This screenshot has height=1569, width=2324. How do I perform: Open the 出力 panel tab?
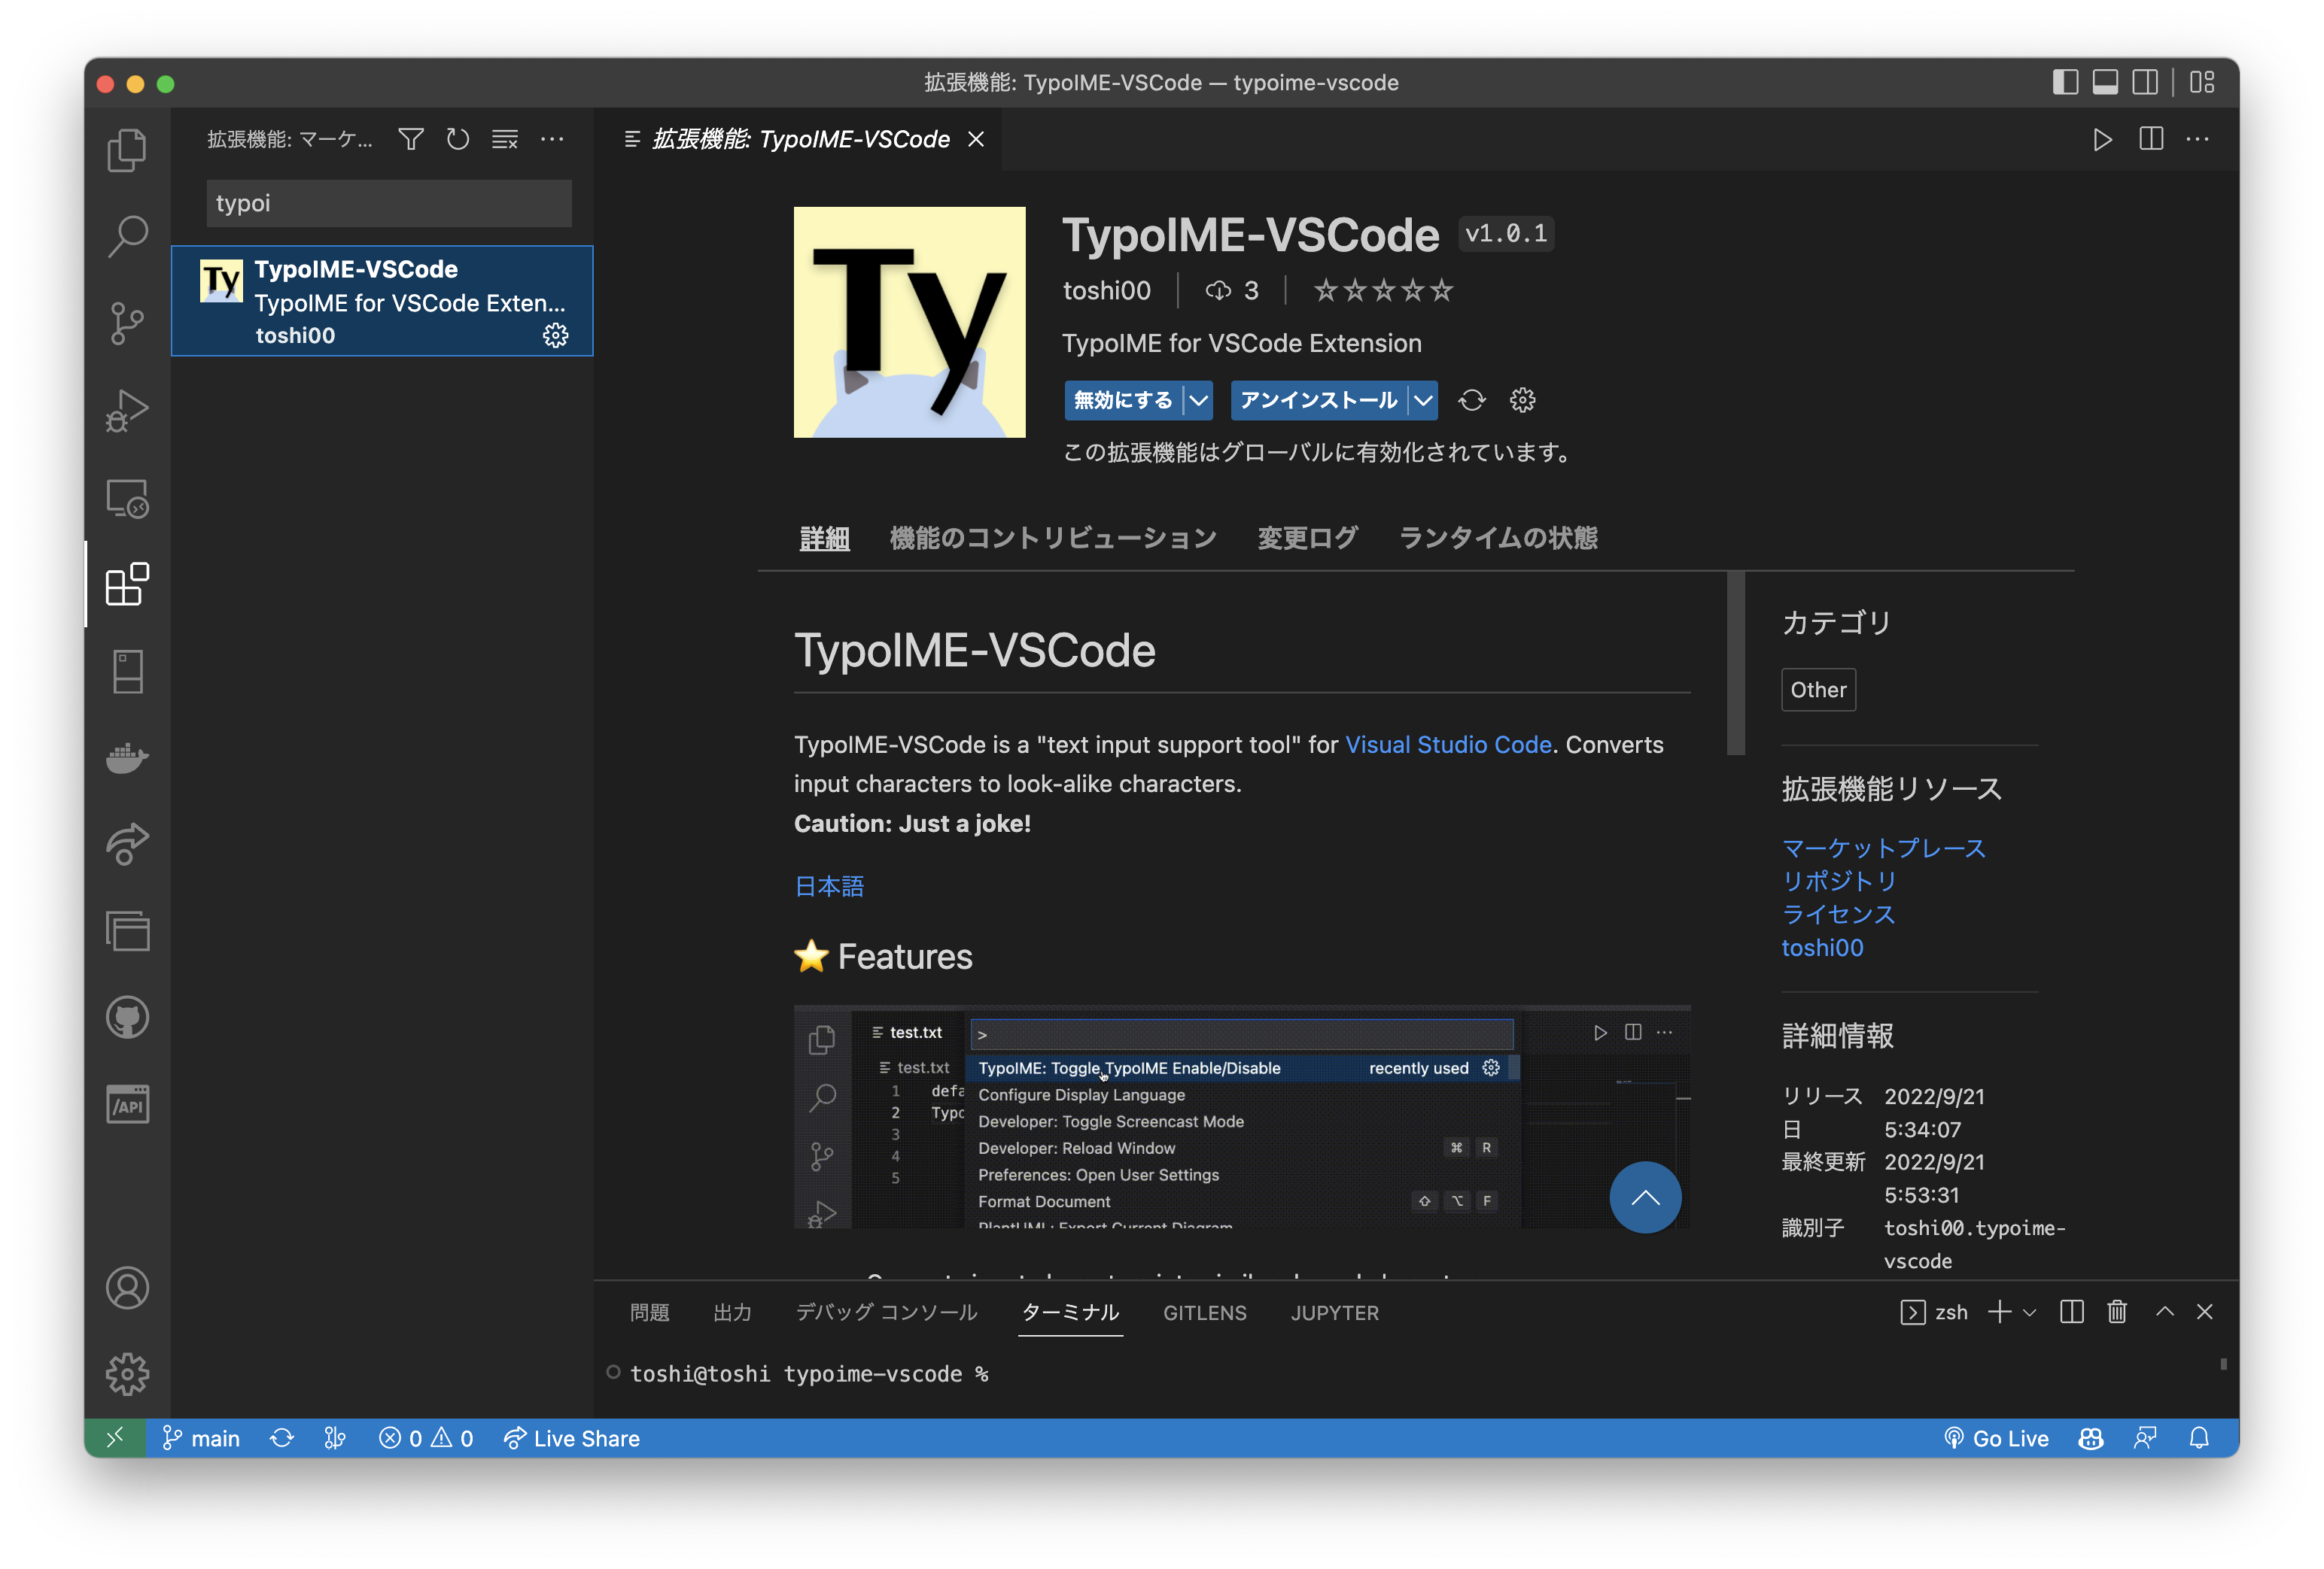click(x=732, y=1313)
